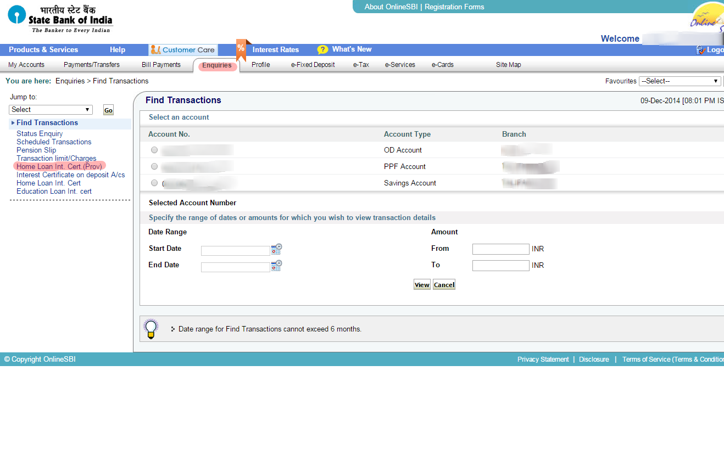Open the Status Enquiry link
Screen dimensions: 724x455
click(40, 133)
